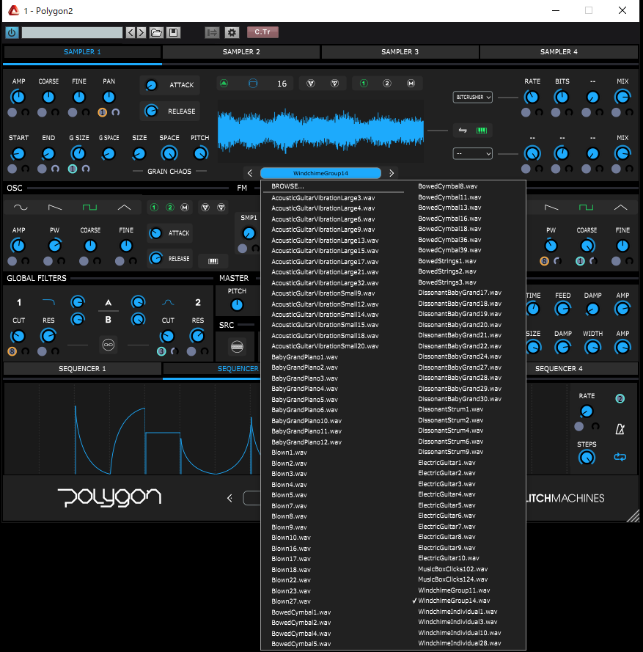Click the routing icon beside the gear
The width and height of the screenshot is (643, 652).
pos(212,32)
